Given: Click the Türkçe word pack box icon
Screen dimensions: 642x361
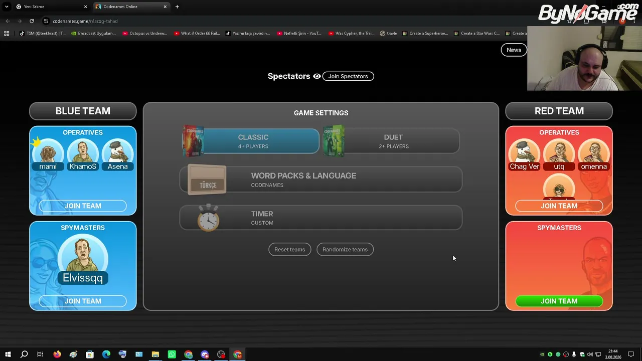Looking at the screenshot, I should click(x=207, y=179).
